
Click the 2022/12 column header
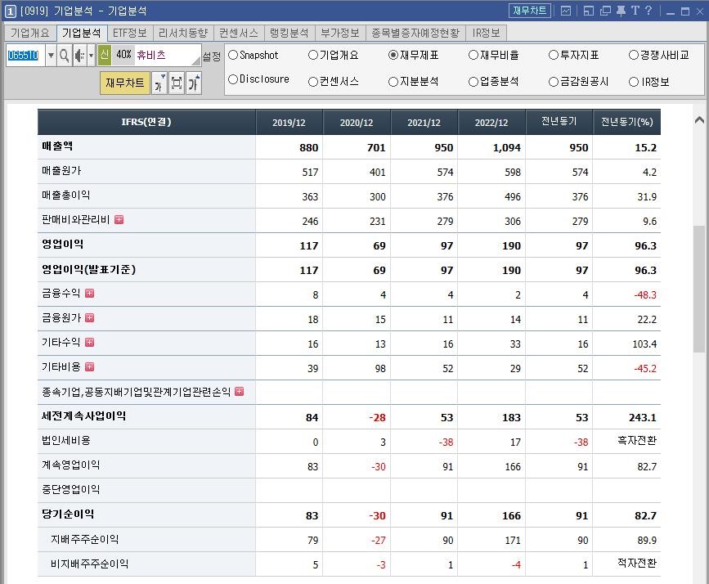click(x=491, y=122)
